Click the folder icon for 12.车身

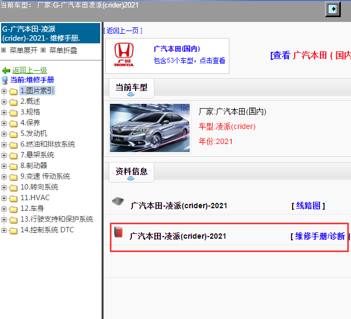coord(13,209)
